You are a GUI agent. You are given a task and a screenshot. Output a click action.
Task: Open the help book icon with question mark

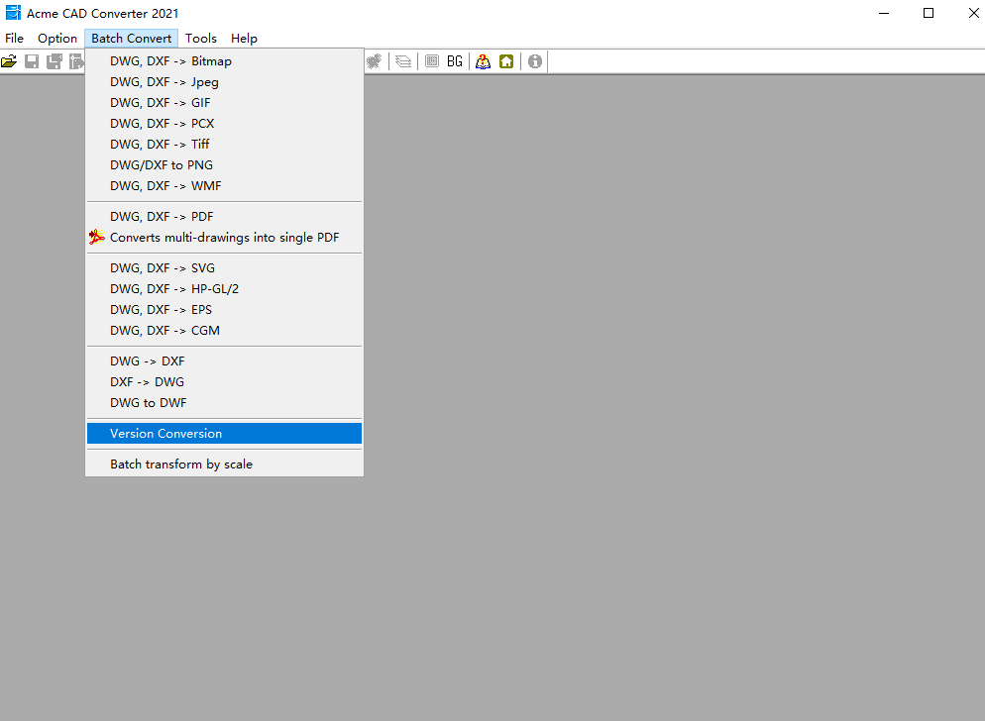(x=483, y=61)
